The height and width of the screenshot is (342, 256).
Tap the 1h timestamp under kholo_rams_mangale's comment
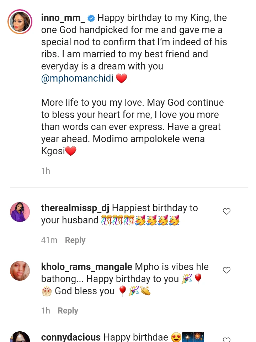(46, 310)
